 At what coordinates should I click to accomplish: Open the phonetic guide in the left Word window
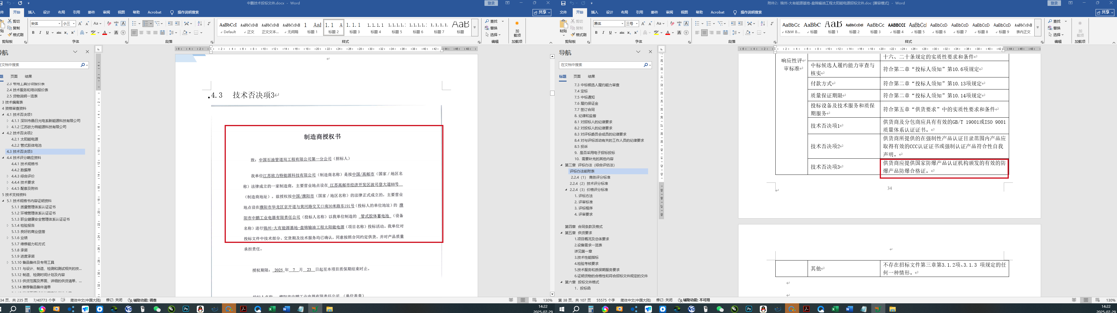pos(116,23)
